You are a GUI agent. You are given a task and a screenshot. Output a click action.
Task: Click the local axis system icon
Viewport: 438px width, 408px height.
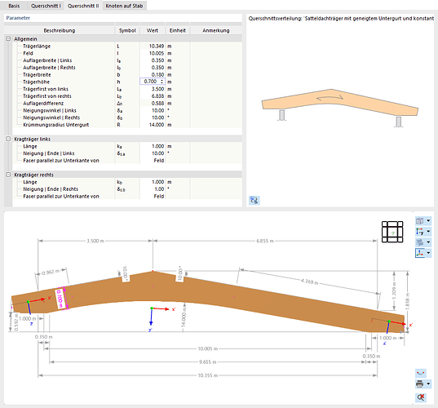[420, 253]
